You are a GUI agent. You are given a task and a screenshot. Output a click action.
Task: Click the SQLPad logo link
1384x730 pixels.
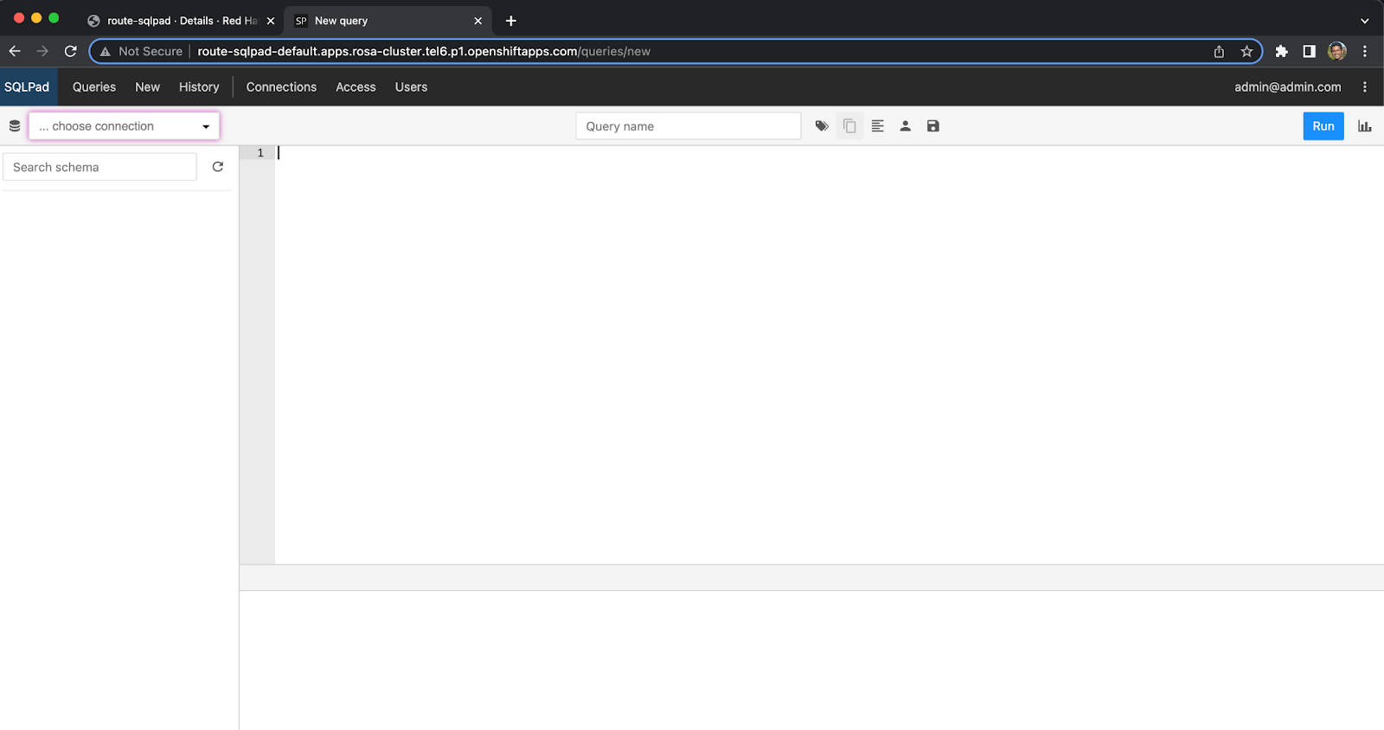pyautogui.click(x=27, y=86)
